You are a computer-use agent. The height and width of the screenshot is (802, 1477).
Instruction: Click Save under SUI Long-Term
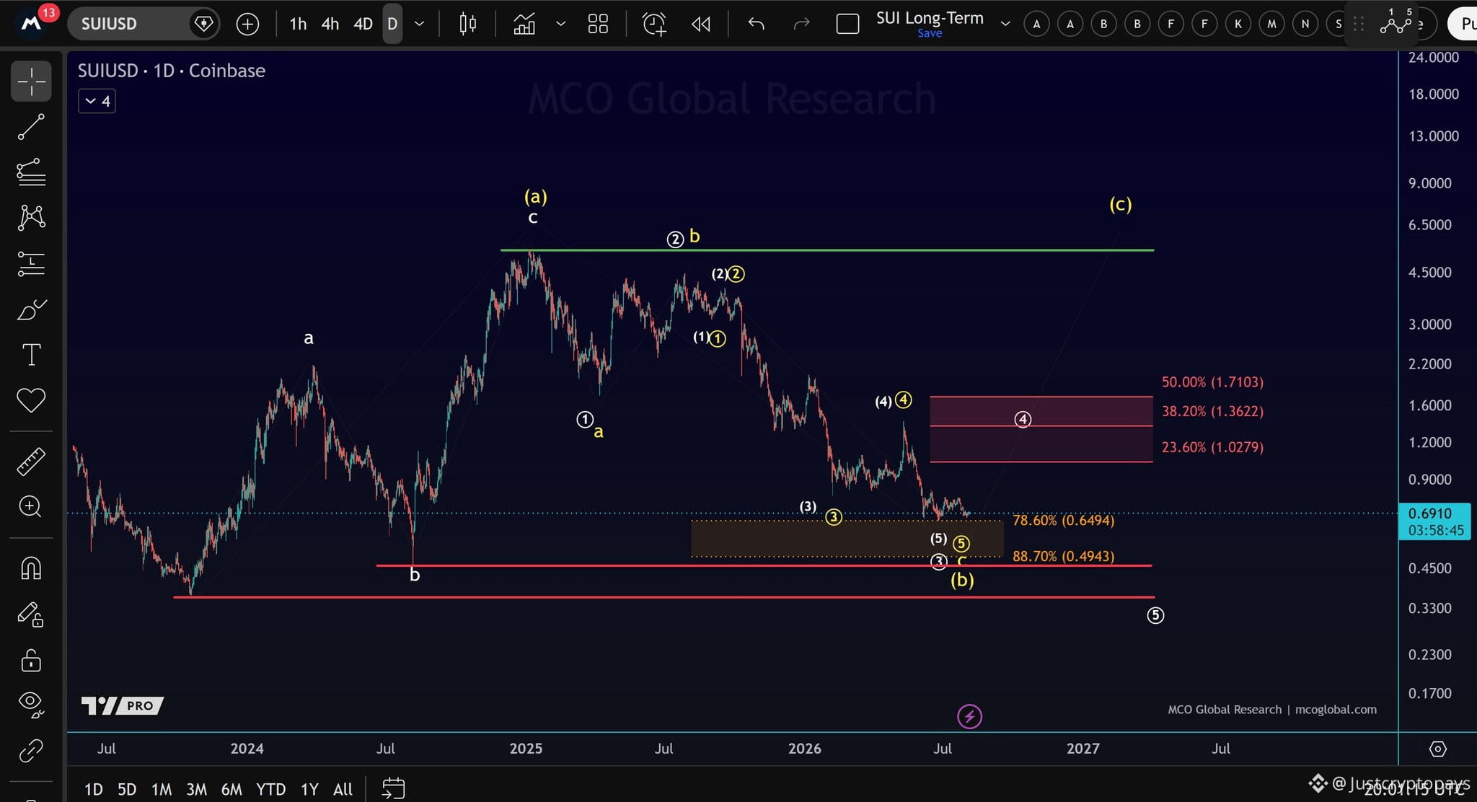click(930, 33)
